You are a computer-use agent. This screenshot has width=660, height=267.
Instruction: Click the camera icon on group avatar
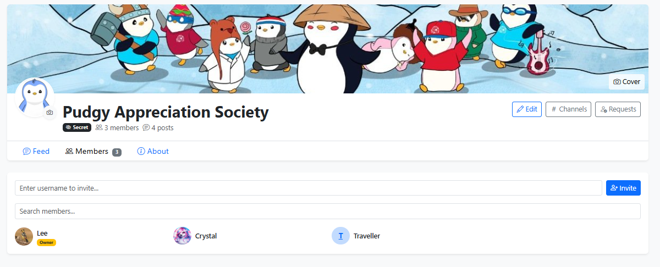(50, 113)
